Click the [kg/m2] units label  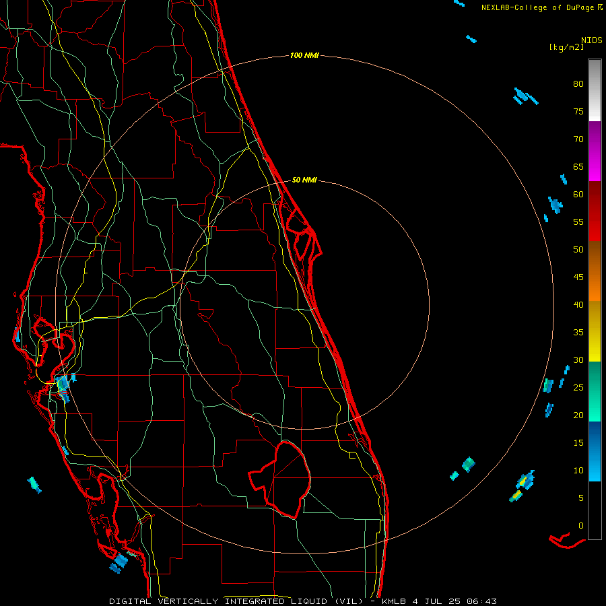coord(566,46)
